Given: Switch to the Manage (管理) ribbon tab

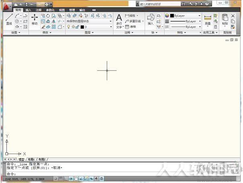Looking at the screenshot, I should click(x=72, y=10).
